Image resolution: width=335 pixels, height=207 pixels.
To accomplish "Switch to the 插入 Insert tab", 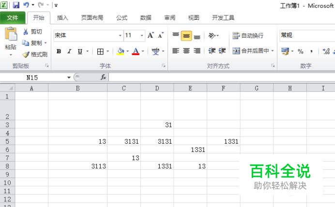I will [x=62, y=18].
